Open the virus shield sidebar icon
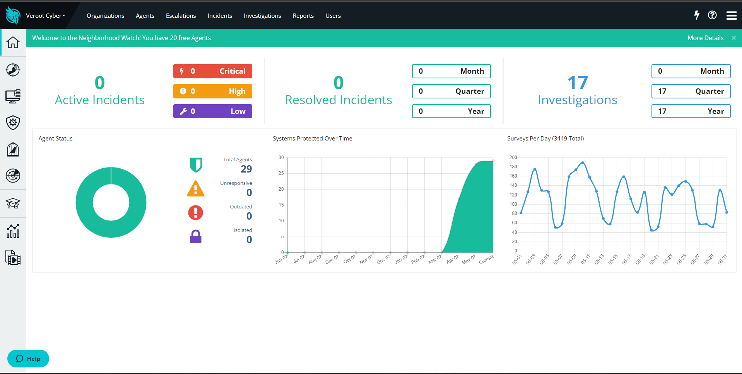The image size is (742, 374). pyautogui.click(x=13, y=123)
